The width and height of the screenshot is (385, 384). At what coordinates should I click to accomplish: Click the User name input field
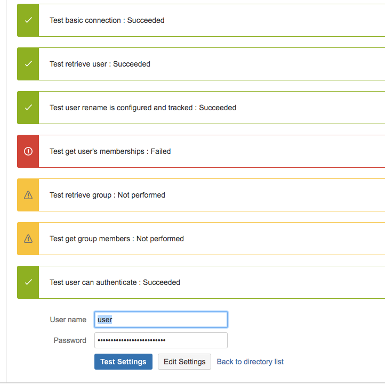[161, 320]
